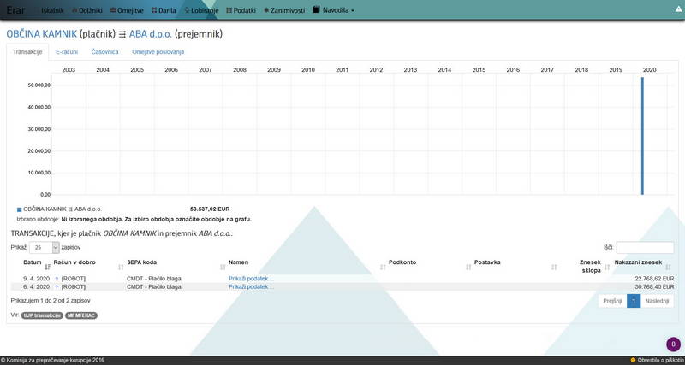Click the book icon beside Navodila
Image resolution: width=685 pixels, height=365 pixels.
click(317, 9)
